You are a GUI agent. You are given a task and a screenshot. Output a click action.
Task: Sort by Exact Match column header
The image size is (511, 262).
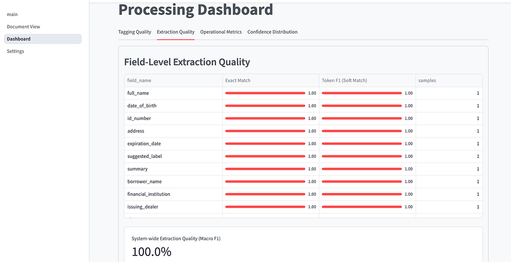[x=271, y=80]
